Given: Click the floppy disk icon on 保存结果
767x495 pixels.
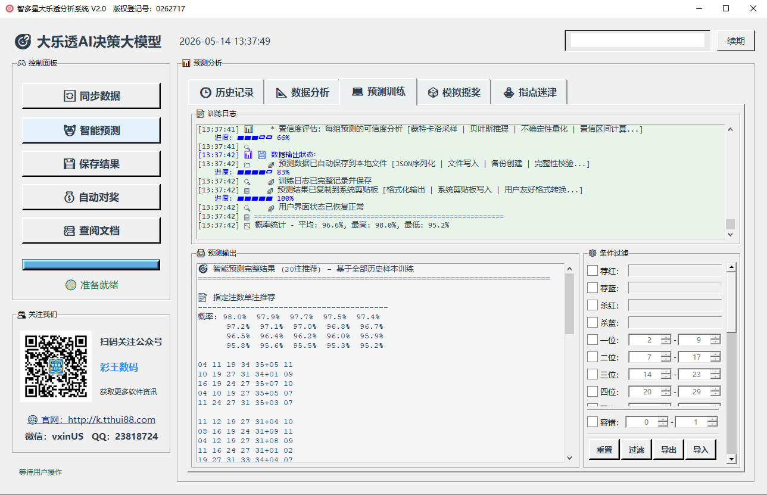Looking at the screenshot, I should point(69,164).
